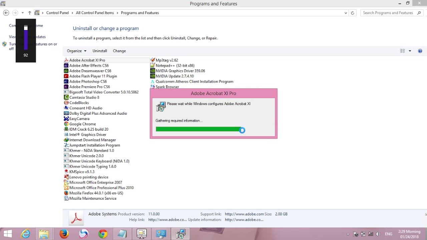Open the support link http://www.adobe.com
The height and width of the screenshot is (240, 427).
click(x=245, y=214)
